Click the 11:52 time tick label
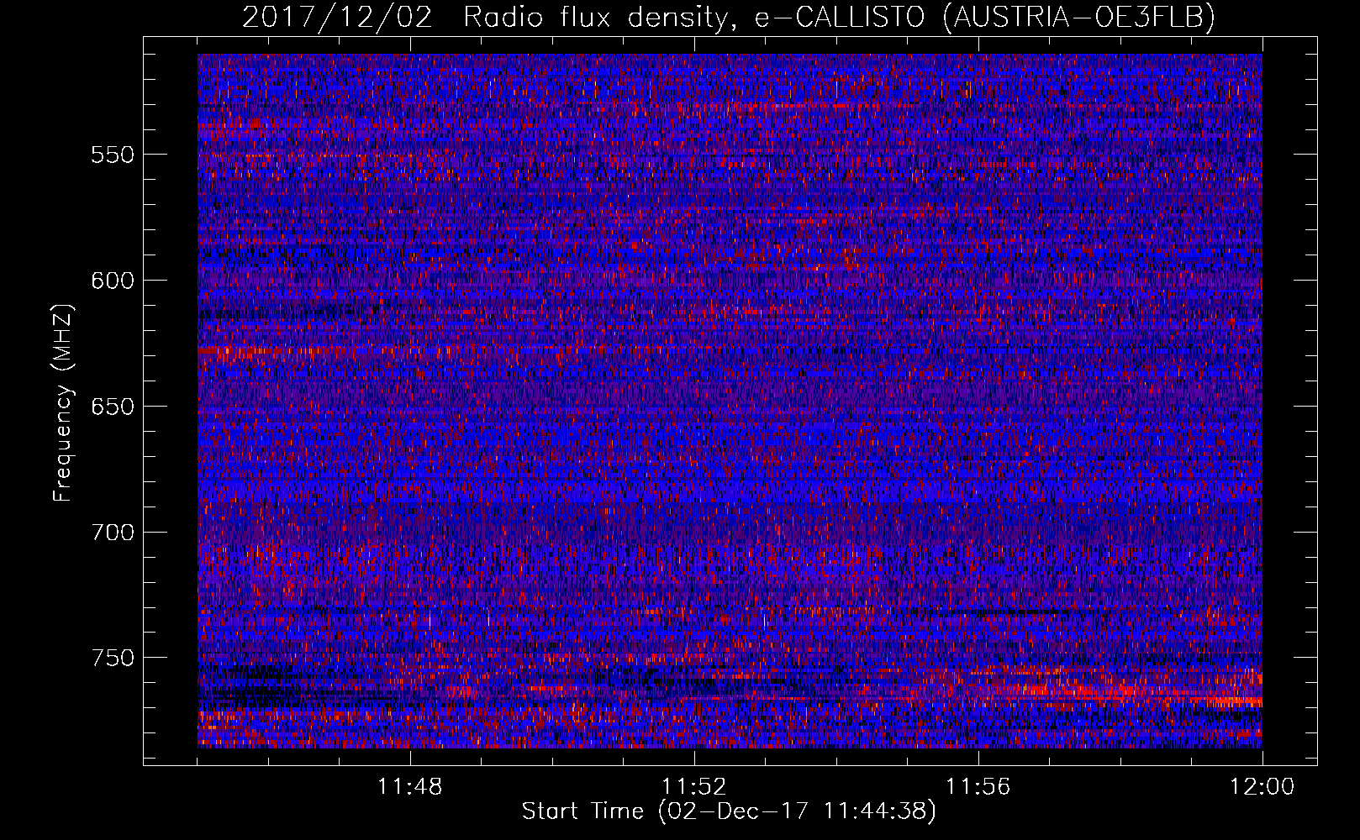This screenshot has width=1360, height=840. pos(694,787)
